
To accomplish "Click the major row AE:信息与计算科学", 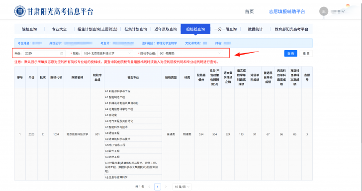I will point(133,178).
